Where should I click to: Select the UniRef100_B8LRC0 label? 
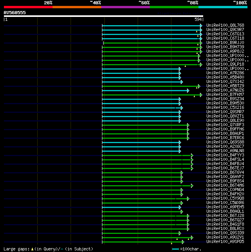point(225,229)
